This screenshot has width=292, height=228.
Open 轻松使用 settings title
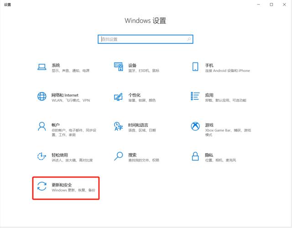click(x=60, y=155)
